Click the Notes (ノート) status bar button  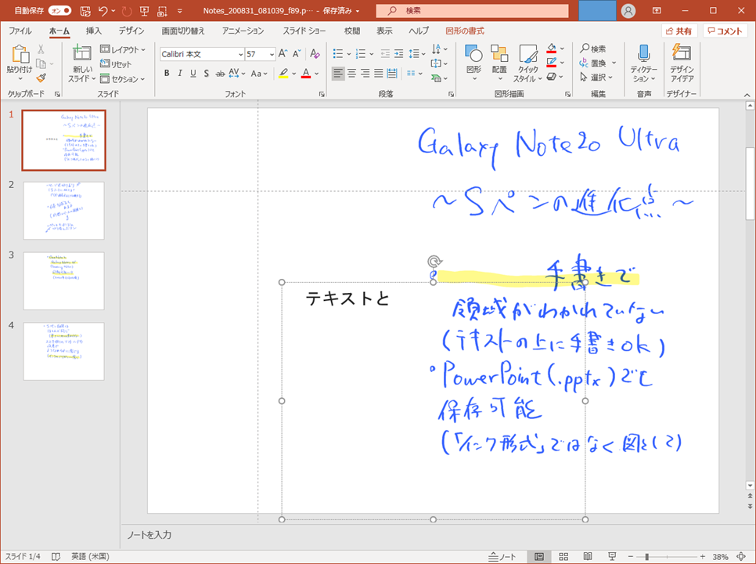[502, 557]
